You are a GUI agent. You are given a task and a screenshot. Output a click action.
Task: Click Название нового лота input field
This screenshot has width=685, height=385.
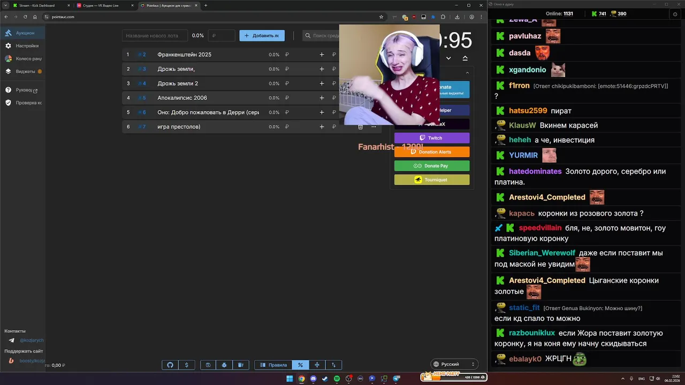point(155,36)
